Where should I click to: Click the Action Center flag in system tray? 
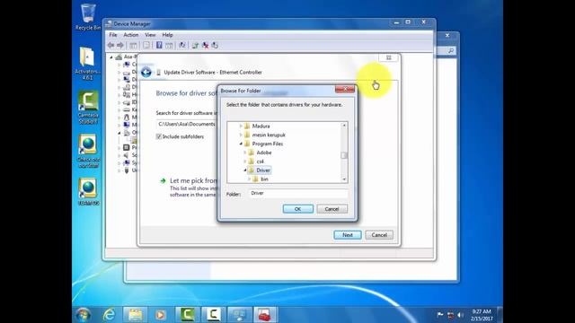point(440,315)
